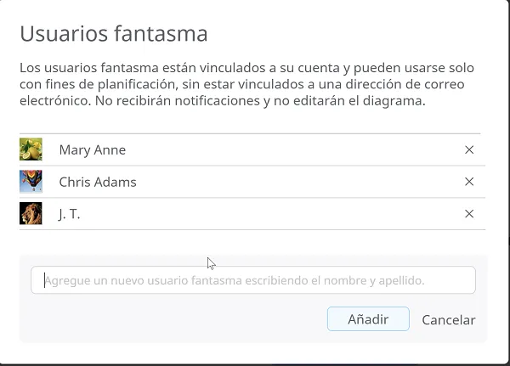This screenshot has height=366, width=510.
Task: Focus the new ghost user name field
Action: (x=253, y=280)
